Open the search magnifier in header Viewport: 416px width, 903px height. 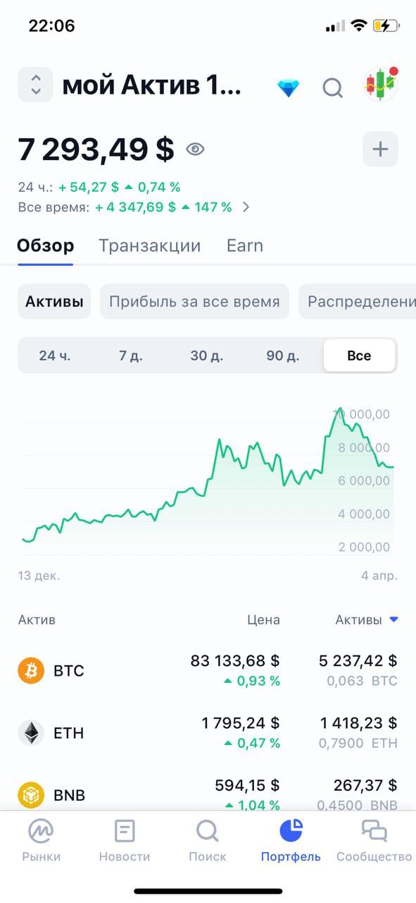point(332,88)
